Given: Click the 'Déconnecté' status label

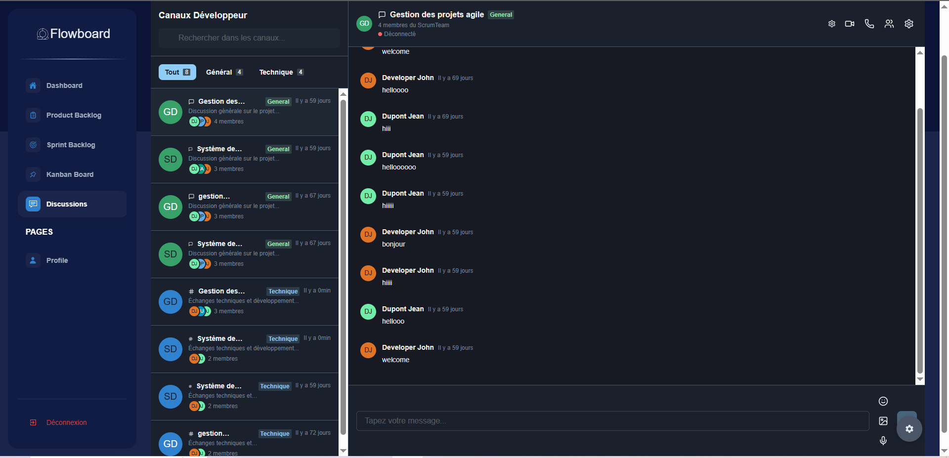Looking at the screenshot, I should (x=400, y=34).
